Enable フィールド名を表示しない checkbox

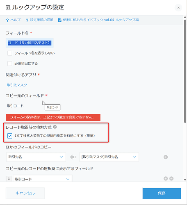point(10,53)
